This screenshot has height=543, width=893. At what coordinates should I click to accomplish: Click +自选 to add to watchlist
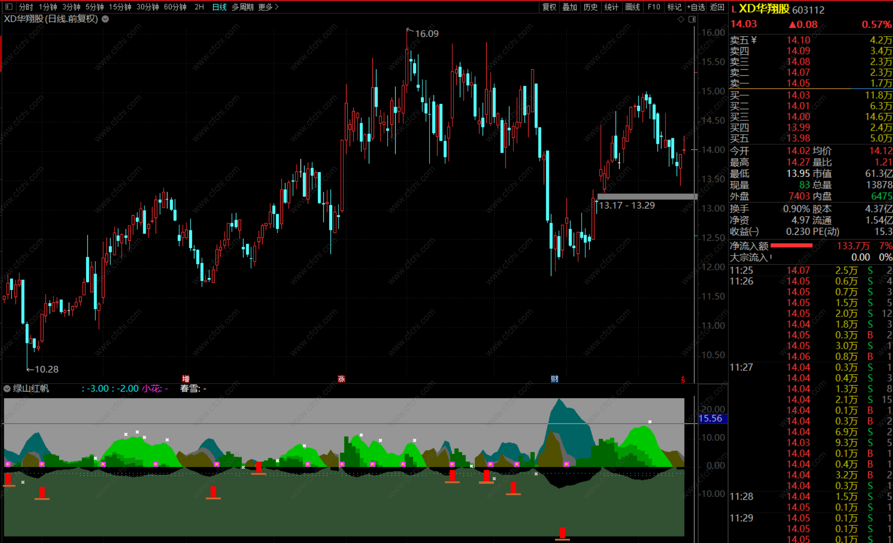[696, 7]
